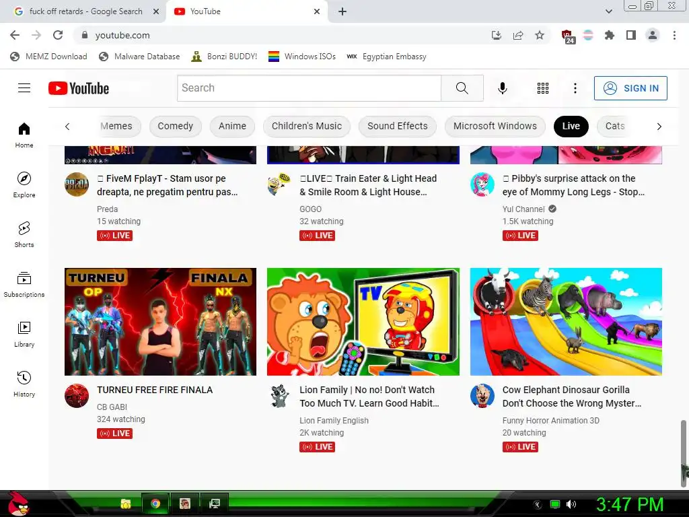Image resolution: width=689 pixels, height=517 pixels.
Task: Open History in sidebar
Action: [24, 384]
